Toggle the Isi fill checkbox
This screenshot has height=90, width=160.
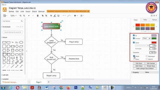[134, 35]
